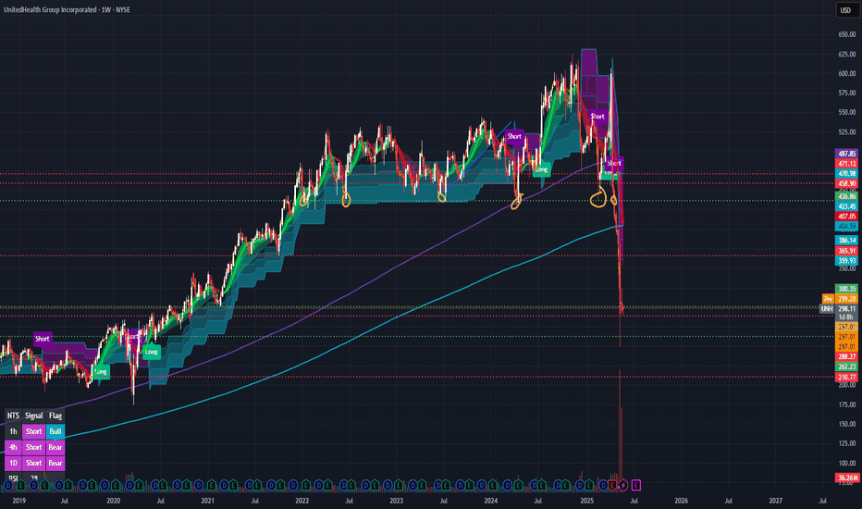Screen dimensions: 862x509
Task: Click the Bull flag cell
Action: click(x=55, y=431)
